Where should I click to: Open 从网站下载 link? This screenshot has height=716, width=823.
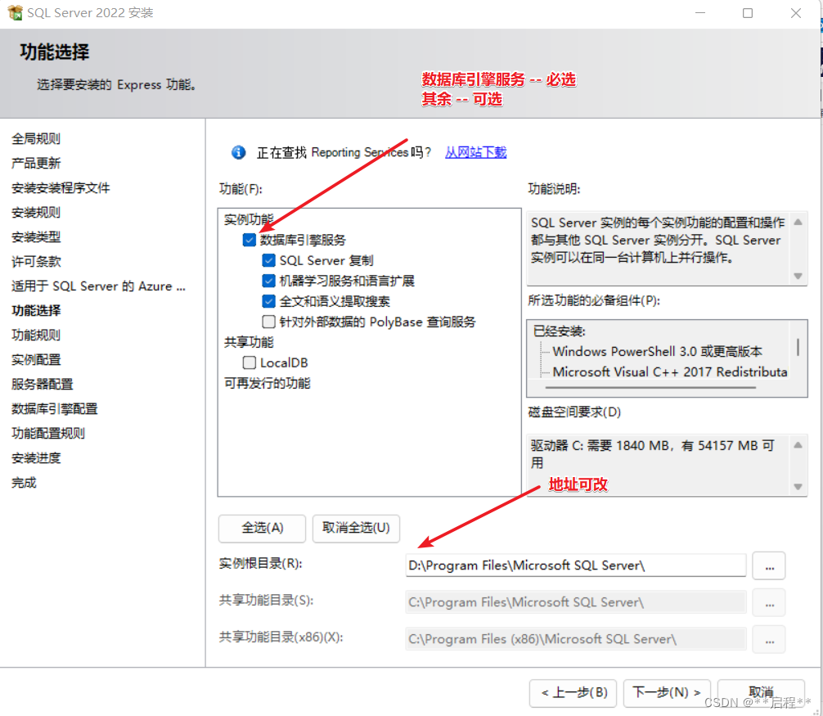click(475, 152)
